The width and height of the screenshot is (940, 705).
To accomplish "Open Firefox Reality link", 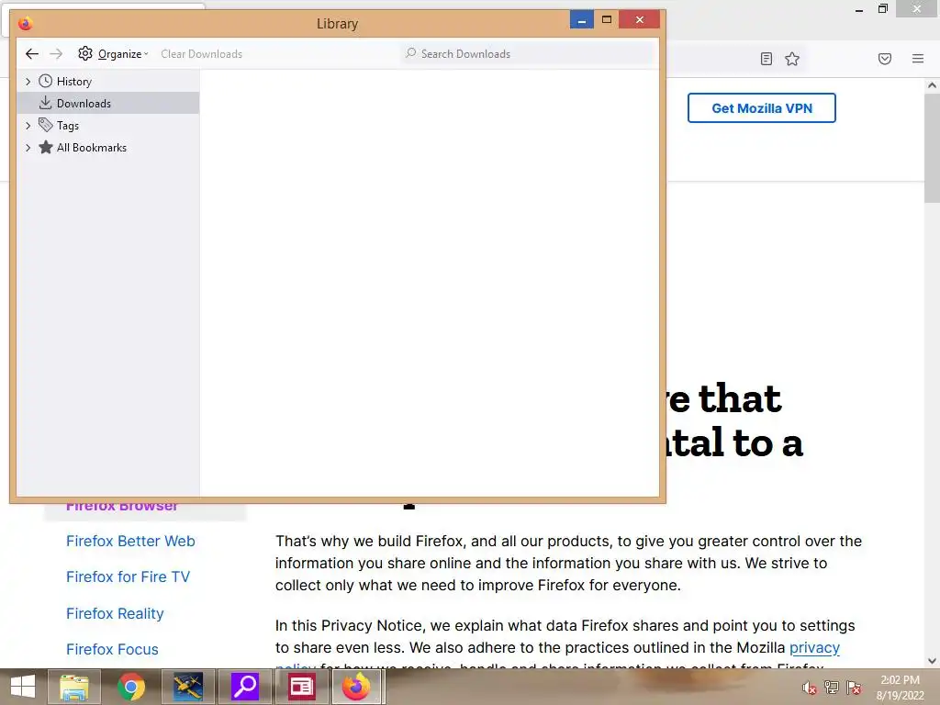I will [115, 613].
